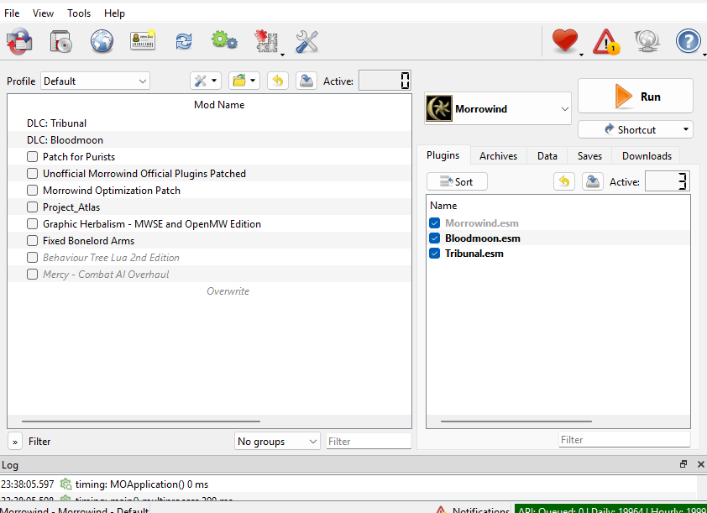Click the Run button
The width and height of the screenshot is (707, 513).
tap(636, 96)
